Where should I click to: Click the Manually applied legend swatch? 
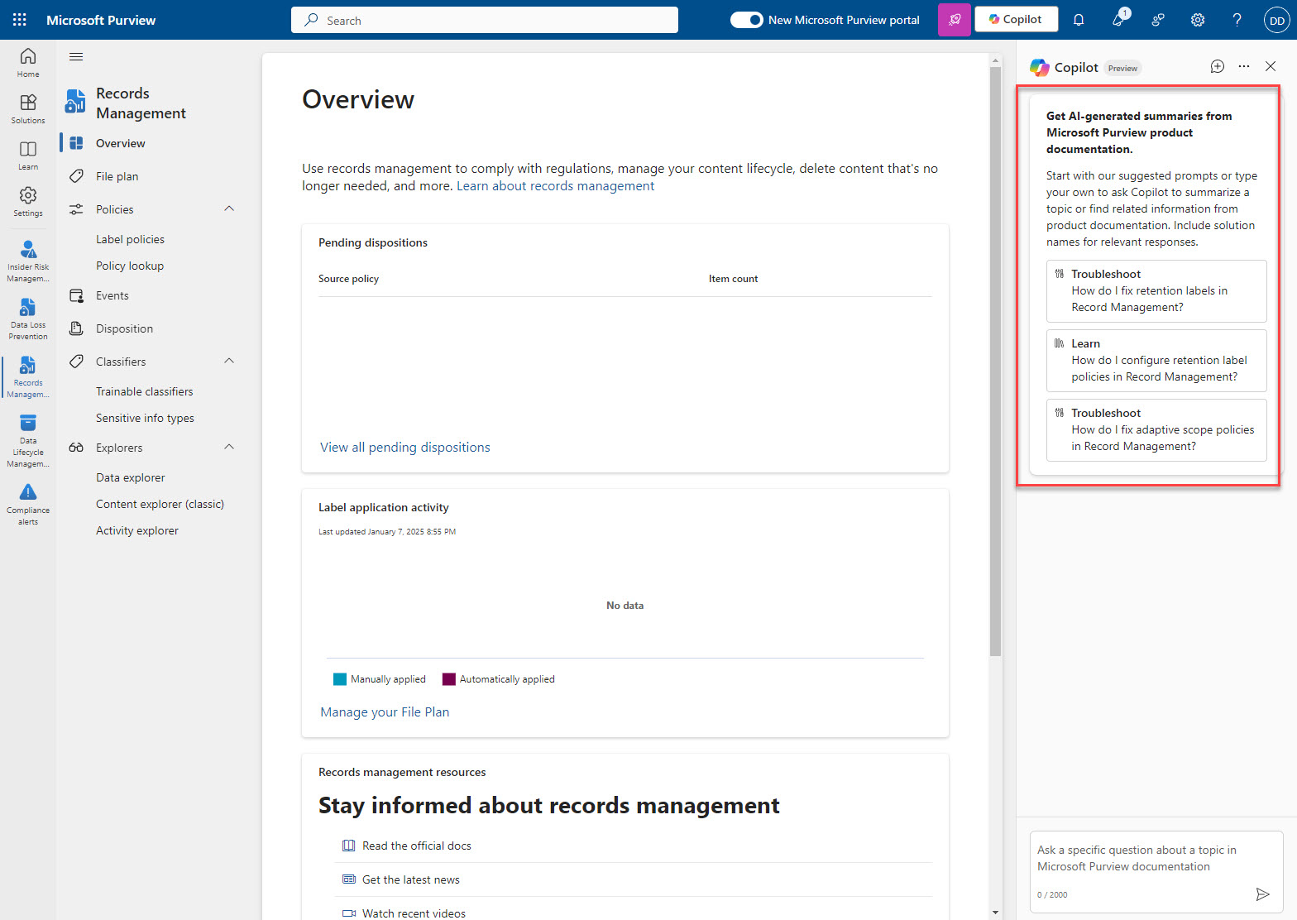click(340, 679)
